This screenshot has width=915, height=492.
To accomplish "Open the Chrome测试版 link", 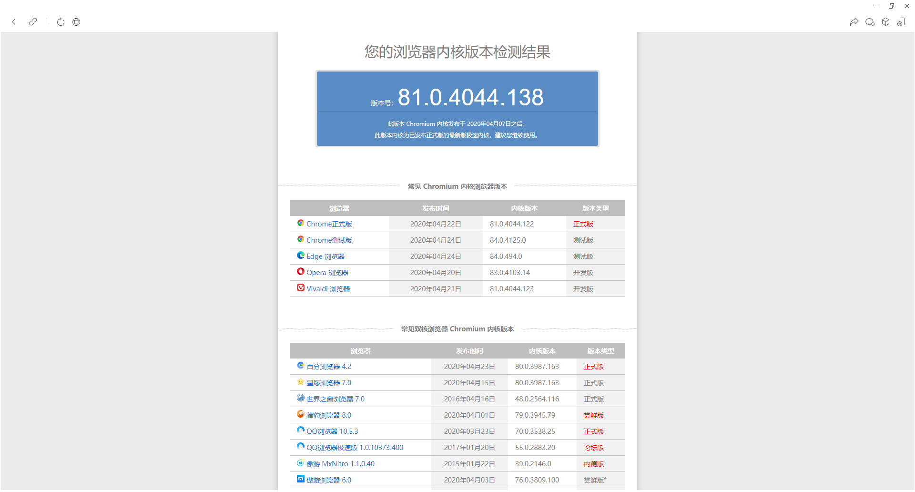I will [x=329, y=240].
